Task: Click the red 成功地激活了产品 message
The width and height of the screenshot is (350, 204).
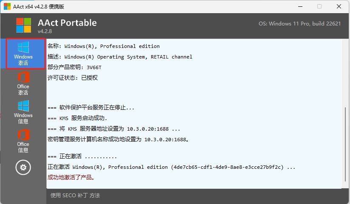Action: point(71,177)
